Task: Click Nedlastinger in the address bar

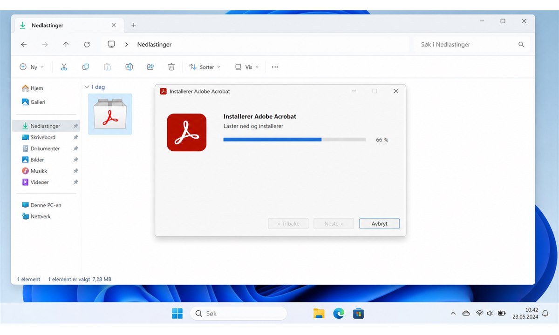Action: click(x=154, y=45)
